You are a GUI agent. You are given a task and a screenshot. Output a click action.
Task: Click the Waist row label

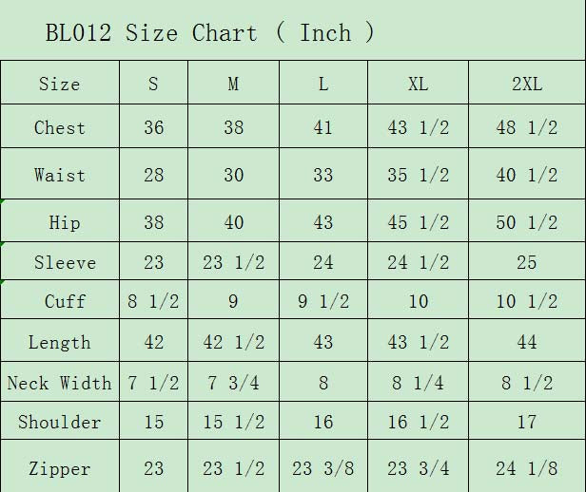60,174
